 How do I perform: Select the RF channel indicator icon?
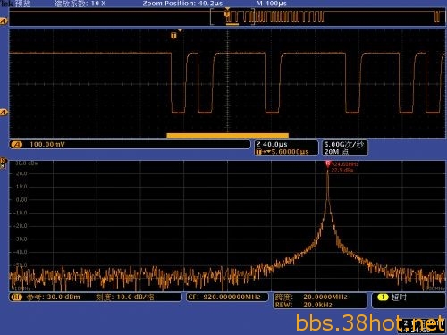tap(3, 162)
